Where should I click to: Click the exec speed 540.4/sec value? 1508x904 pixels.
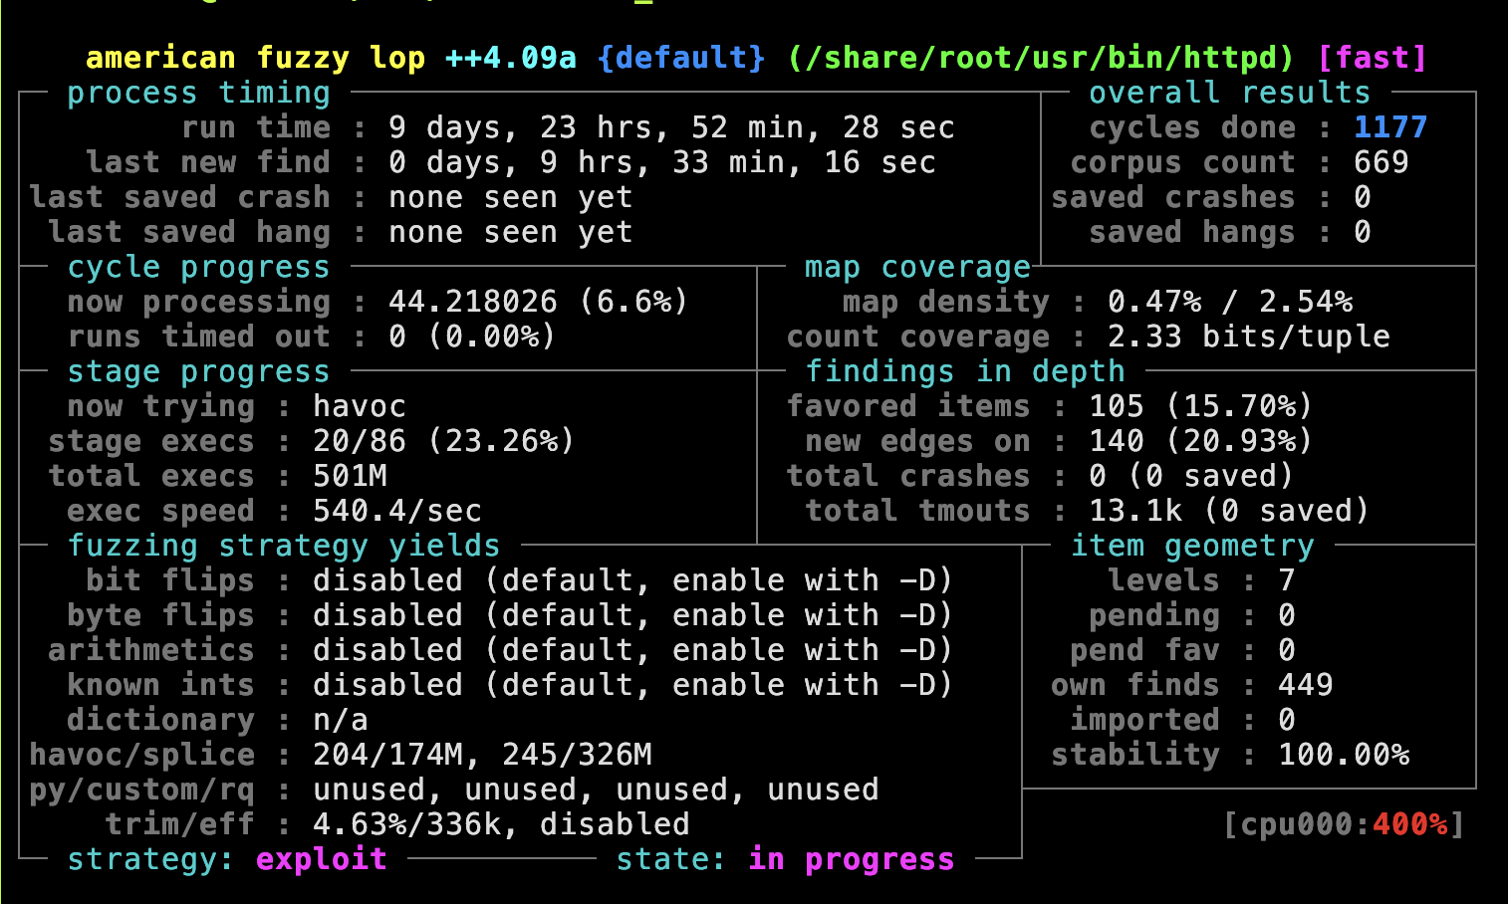(397, 511)
